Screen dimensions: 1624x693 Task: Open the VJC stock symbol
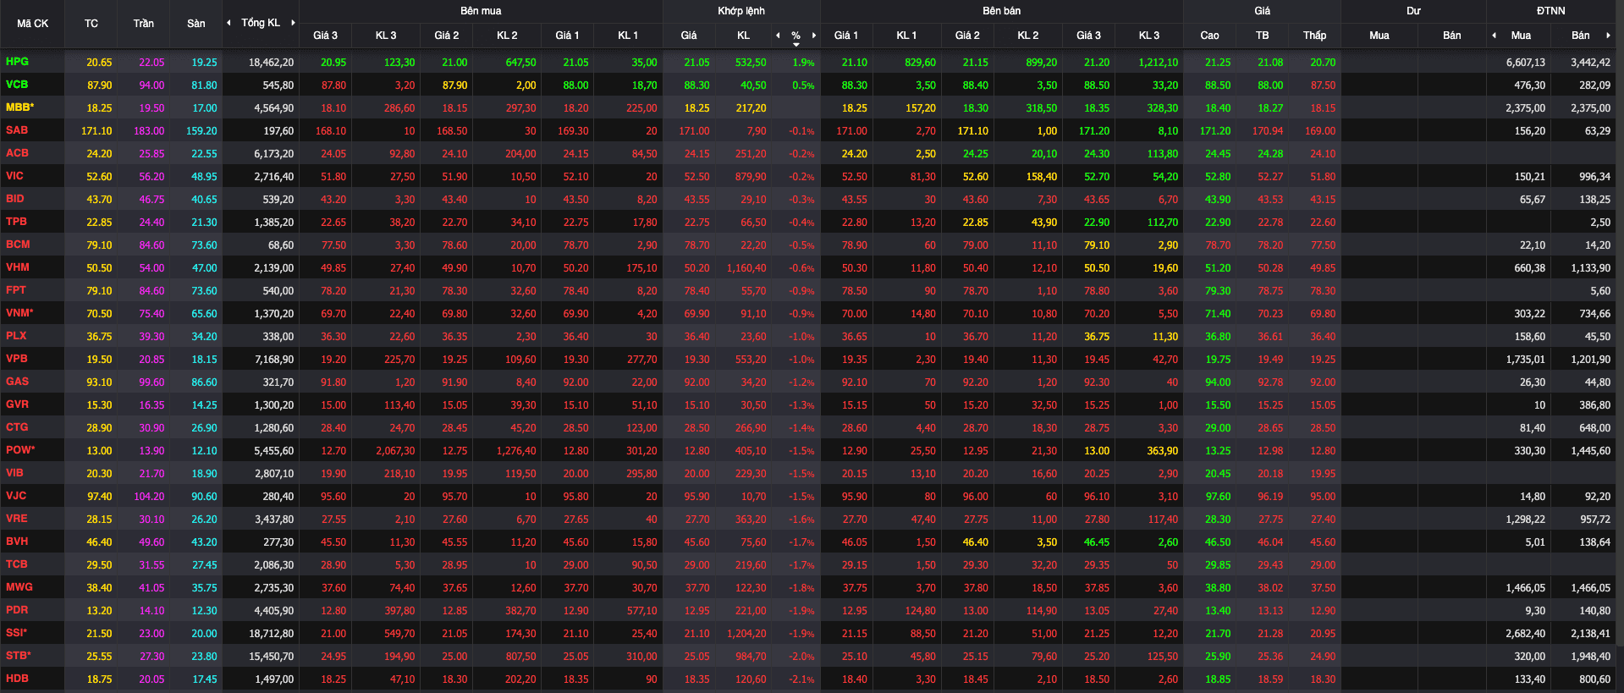pyautogui.click(x=16, y=496)
